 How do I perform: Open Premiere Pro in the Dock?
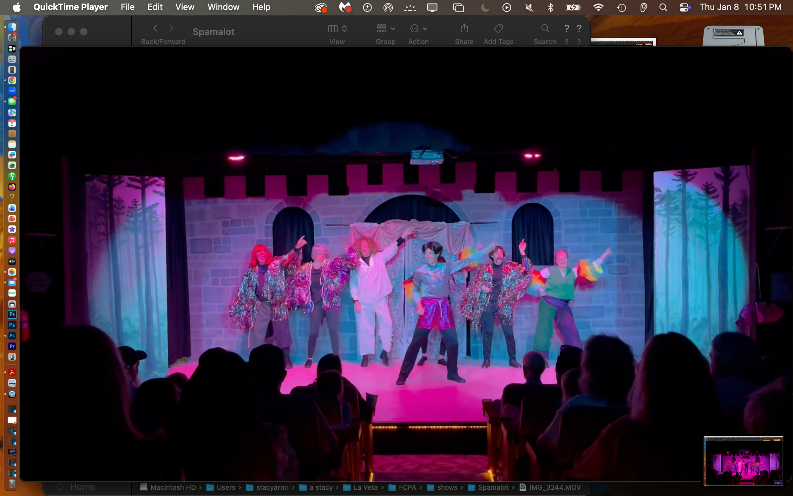pyautogui.click(x=12, y=346)
